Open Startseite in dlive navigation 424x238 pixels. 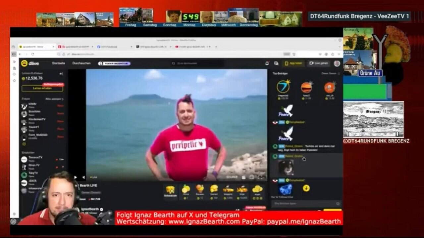pyautogui.click(x=58, y=63)
